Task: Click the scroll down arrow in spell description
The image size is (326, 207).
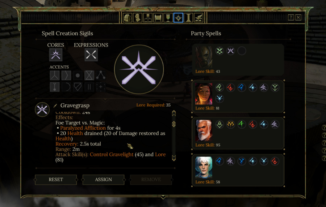Action: pyautogui.click(x=174, y=158)
